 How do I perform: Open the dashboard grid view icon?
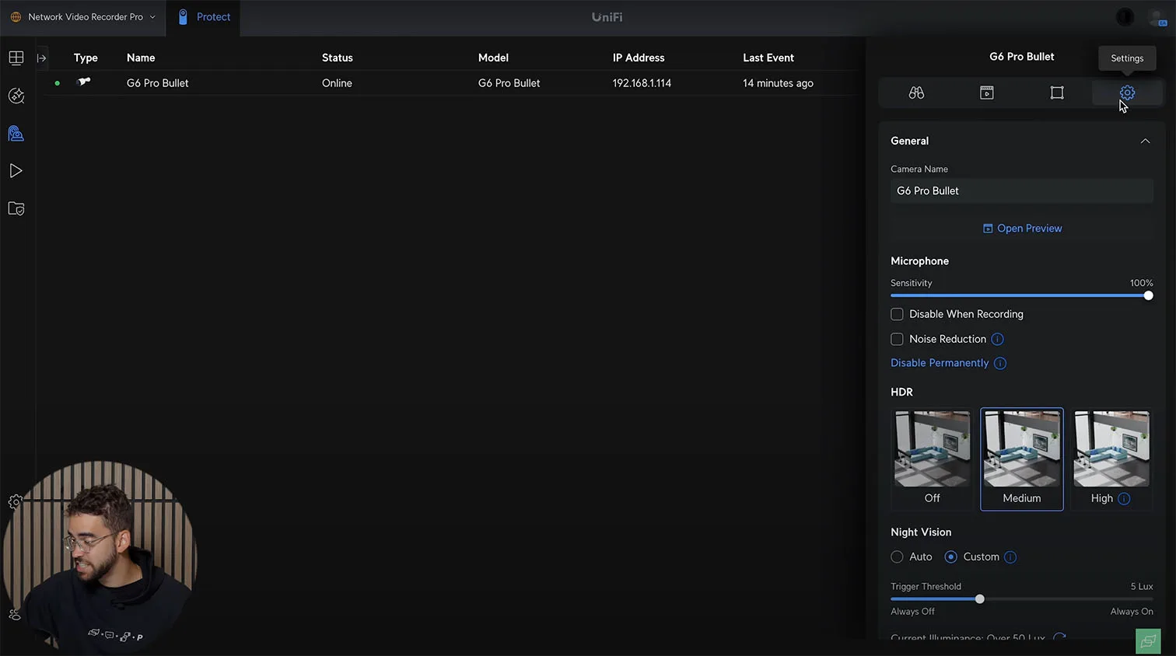coord(16,58)
